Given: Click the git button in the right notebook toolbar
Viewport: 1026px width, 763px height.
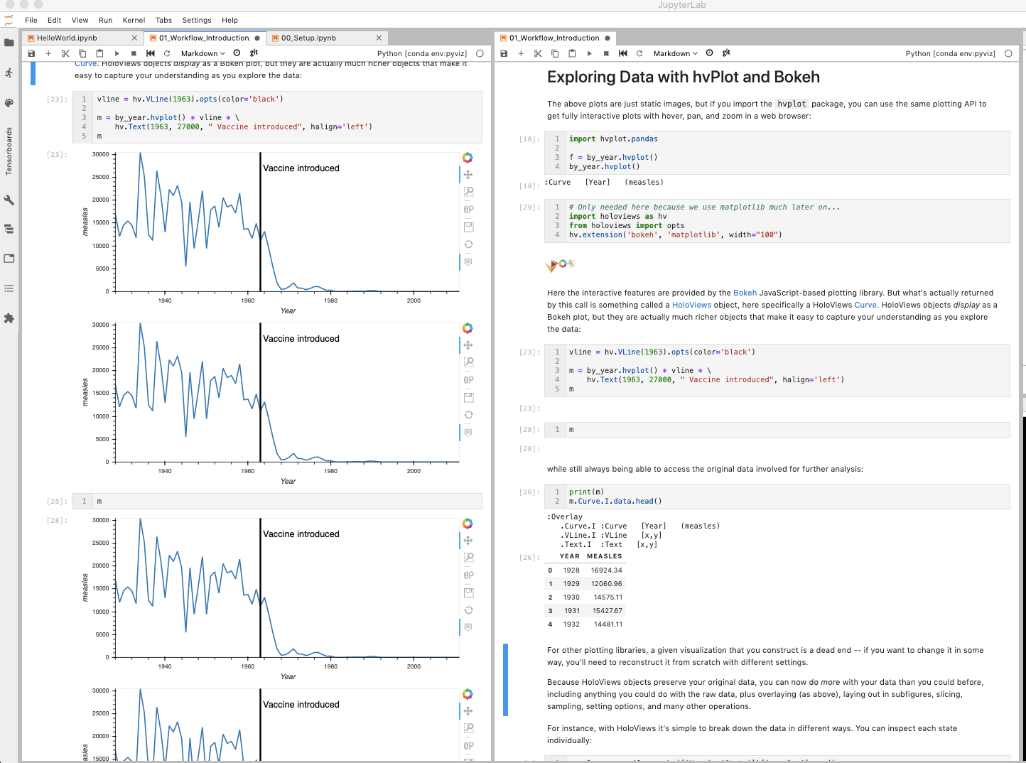Looking at the screenshot, I should 726,53.
